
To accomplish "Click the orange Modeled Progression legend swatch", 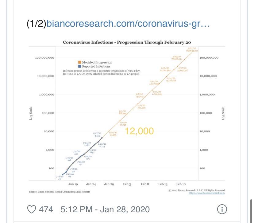I will (80, 62).
